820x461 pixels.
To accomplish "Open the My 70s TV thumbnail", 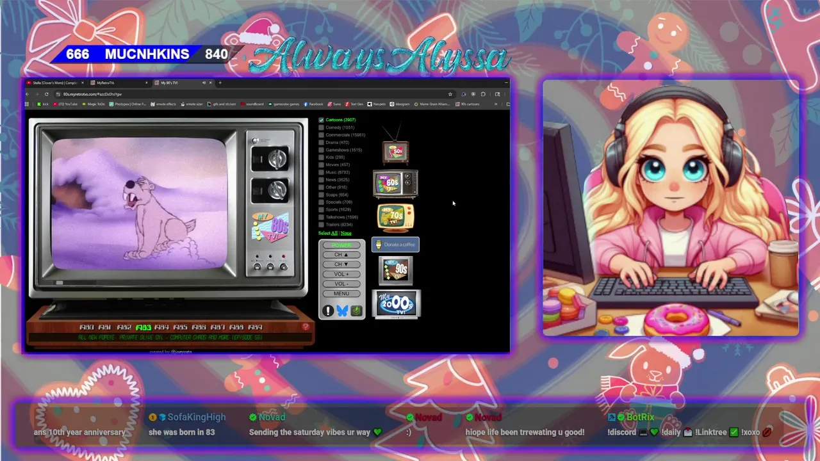I will (395, 217).
